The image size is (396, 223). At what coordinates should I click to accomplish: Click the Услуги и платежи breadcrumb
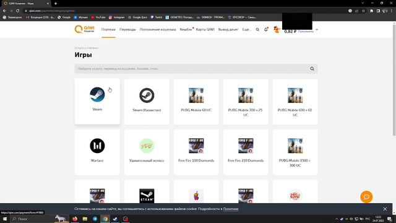click(87, 48)
